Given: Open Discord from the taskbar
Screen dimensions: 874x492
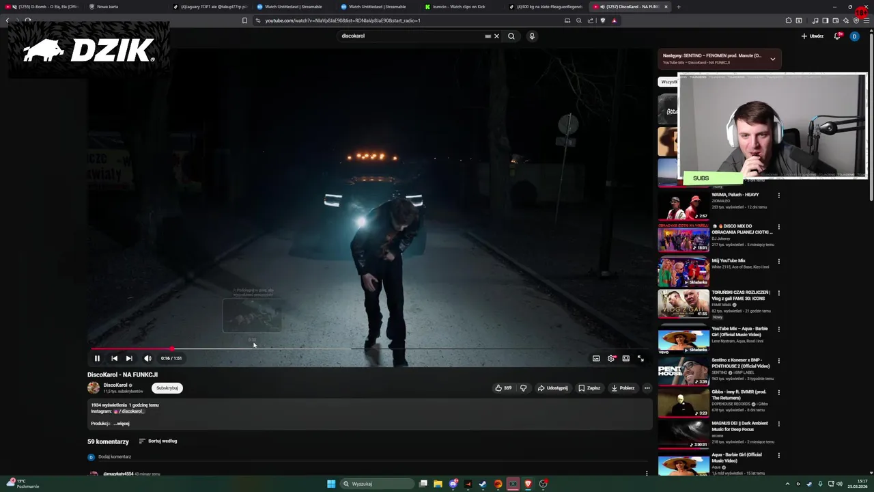Looking at the screenshot, I should tap(453, 484).
